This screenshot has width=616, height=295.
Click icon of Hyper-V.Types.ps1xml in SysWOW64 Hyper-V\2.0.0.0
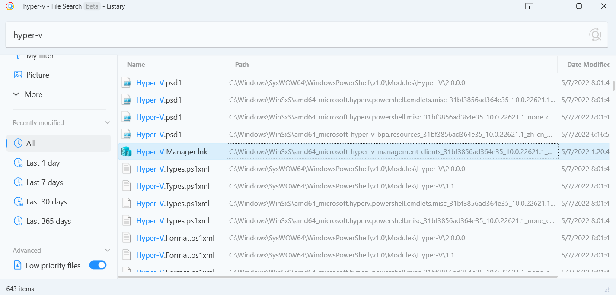point(126,169)
